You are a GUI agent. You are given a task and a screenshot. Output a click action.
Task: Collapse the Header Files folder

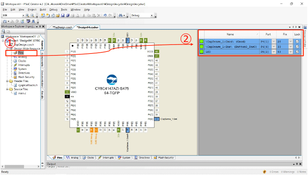[x=7, y=81]
